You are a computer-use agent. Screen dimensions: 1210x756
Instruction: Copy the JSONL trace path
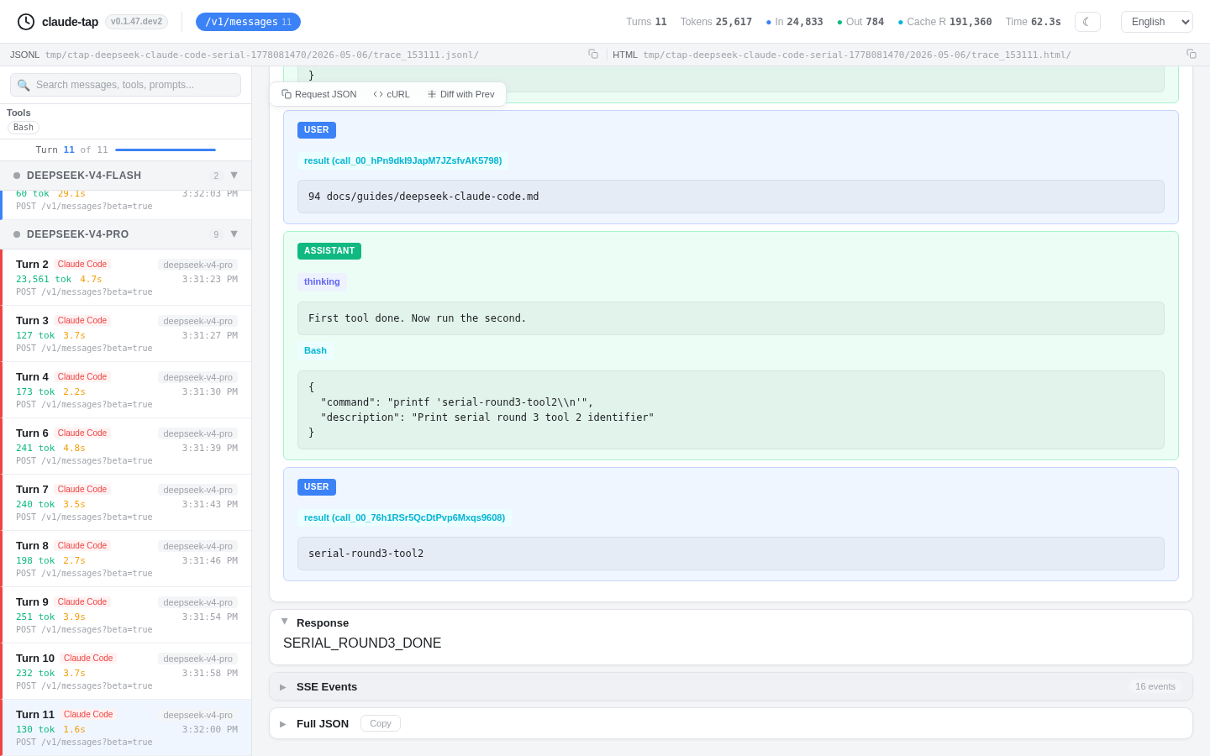593,54
